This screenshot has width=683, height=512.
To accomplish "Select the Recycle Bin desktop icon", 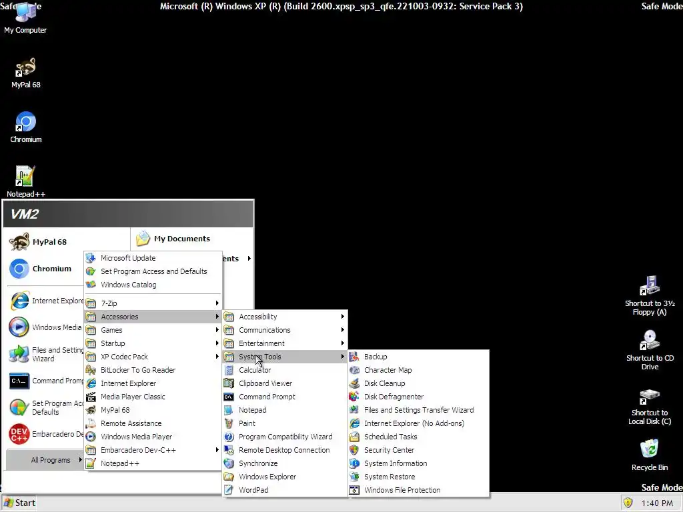I will point(650,455).
